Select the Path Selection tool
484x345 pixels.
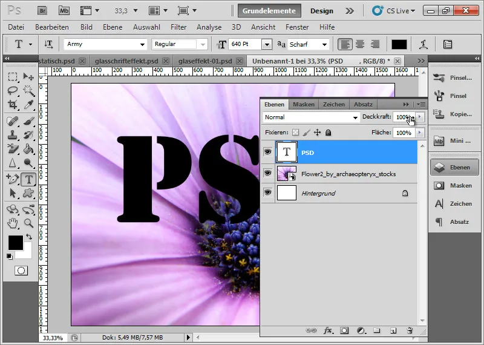(x=13, y=193)
